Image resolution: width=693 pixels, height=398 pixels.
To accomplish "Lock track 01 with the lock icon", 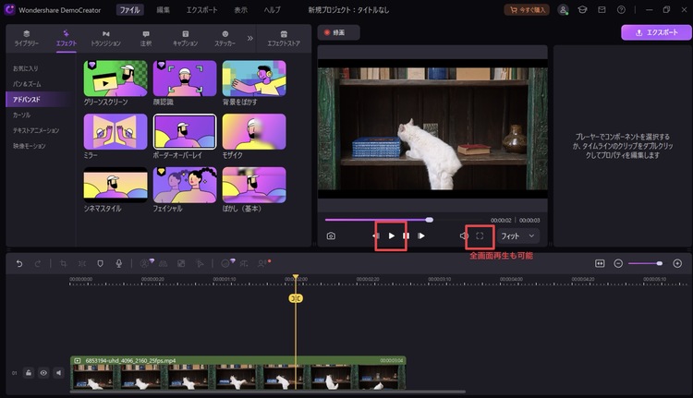I will click(x=29, y=373).
